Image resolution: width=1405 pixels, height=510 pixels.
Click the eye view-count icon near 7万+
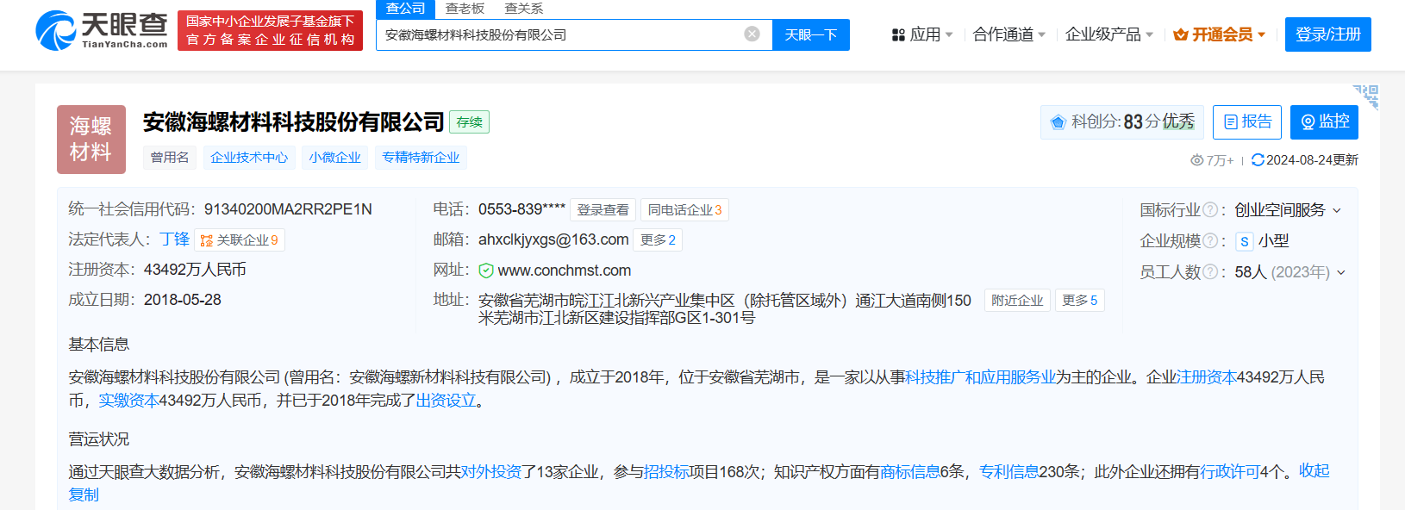click(x=1196, y=160)
